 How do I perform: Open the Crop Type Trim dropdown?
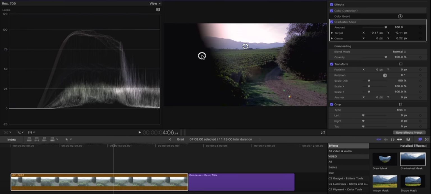(401, 110)
